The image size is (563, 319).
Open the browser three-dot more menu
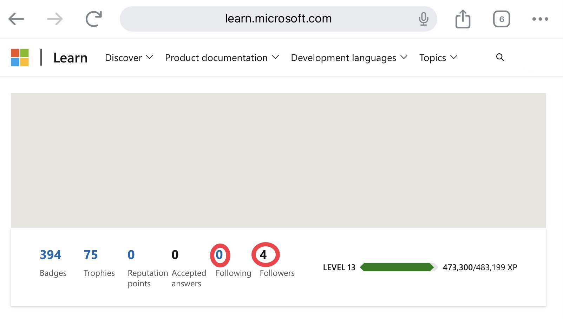click(x=540, y=19)
